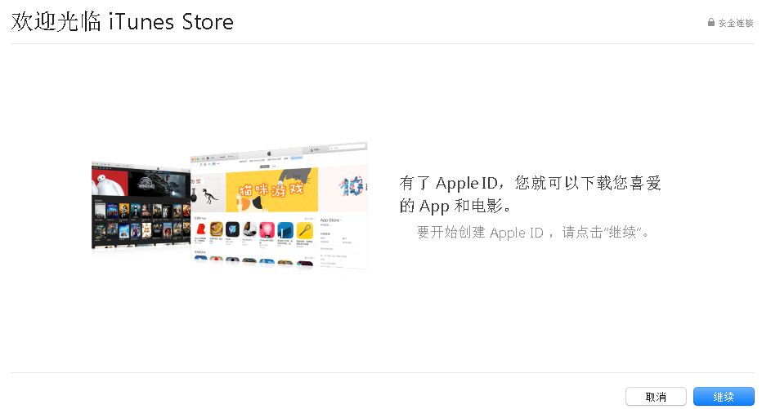
Task: Click the Apple logo in the preview window
Action: [x=269, y=153]
